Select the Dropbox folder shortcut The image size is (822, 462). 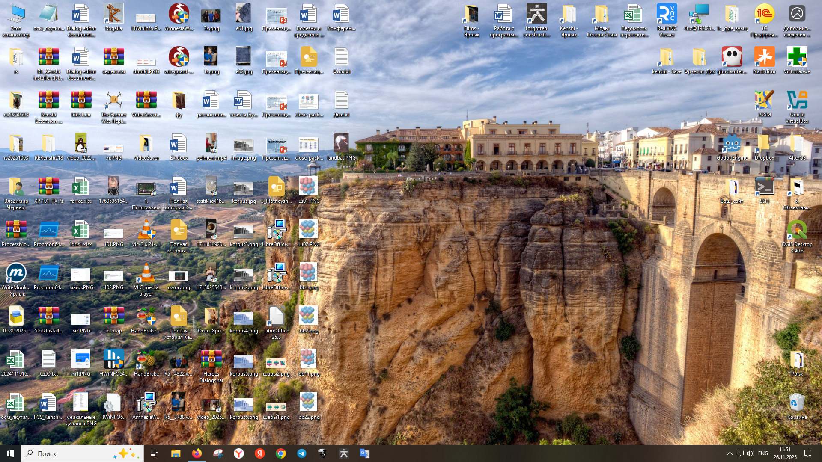[764, 146]
